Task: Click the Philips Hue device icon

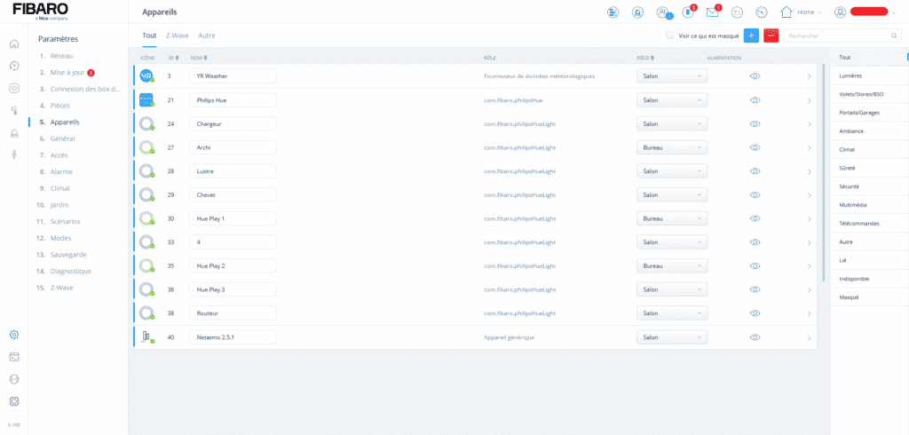Action: coord(146,99)
